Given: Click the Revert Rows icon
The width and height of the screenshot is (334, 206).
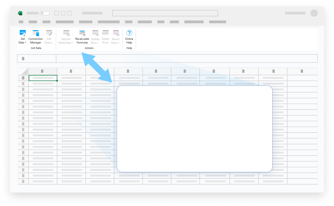Looking at the screenshot, I should pos(116,33).
